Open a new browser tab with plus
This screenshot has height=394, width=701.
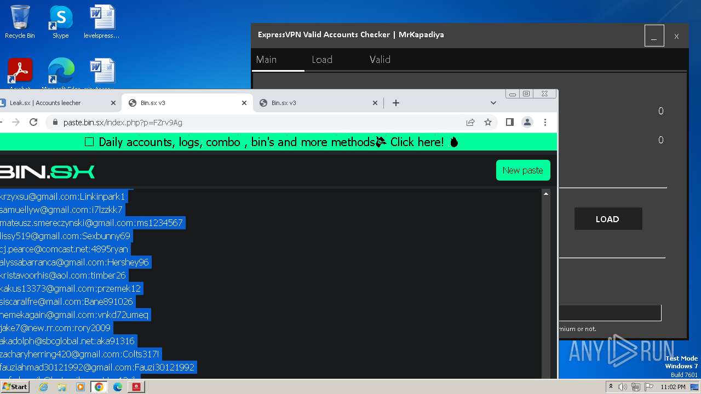[x=396, y=103]
